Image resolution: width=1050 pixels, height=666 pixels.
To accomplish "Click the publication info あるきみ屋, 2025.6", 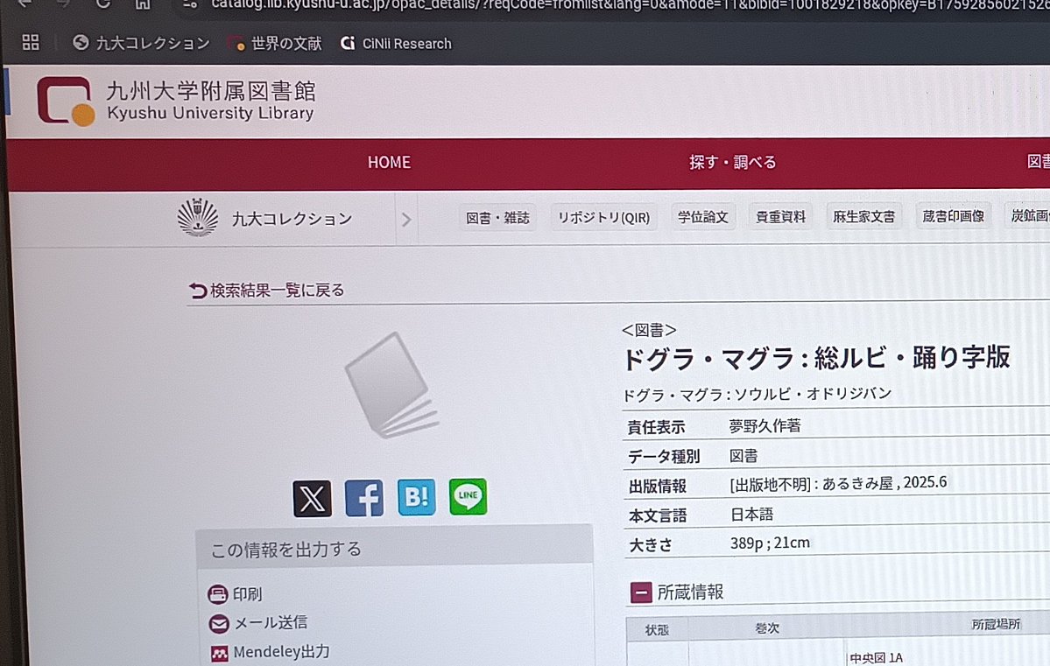I will coord(884,482).
